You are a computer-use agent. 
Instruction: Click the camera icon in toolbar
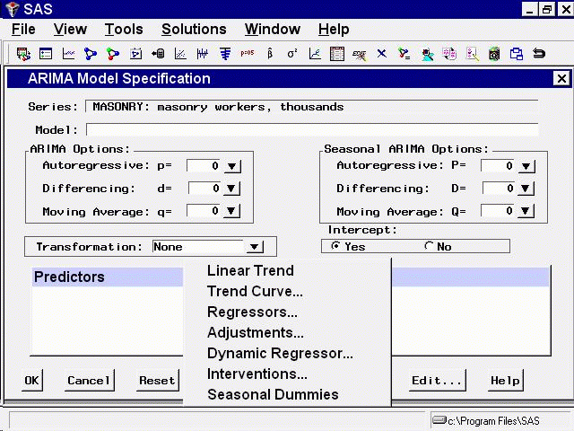click(x=494, y=54)
